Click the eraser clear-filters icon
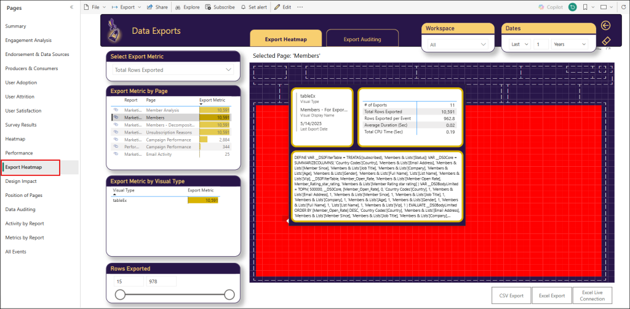Screen dimensions: 630x309 pyautogui.click(x=605, y=41)
